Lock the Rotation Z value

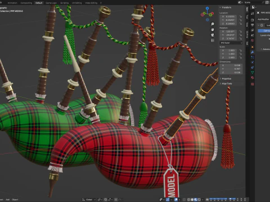(241, 39)
